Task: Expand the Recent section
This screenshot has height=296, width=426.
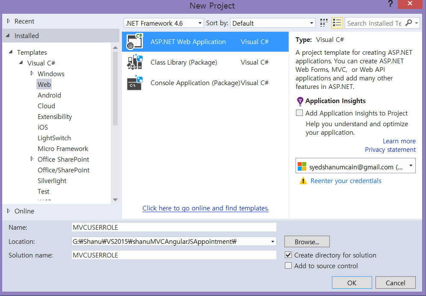Action: point(9,21)
